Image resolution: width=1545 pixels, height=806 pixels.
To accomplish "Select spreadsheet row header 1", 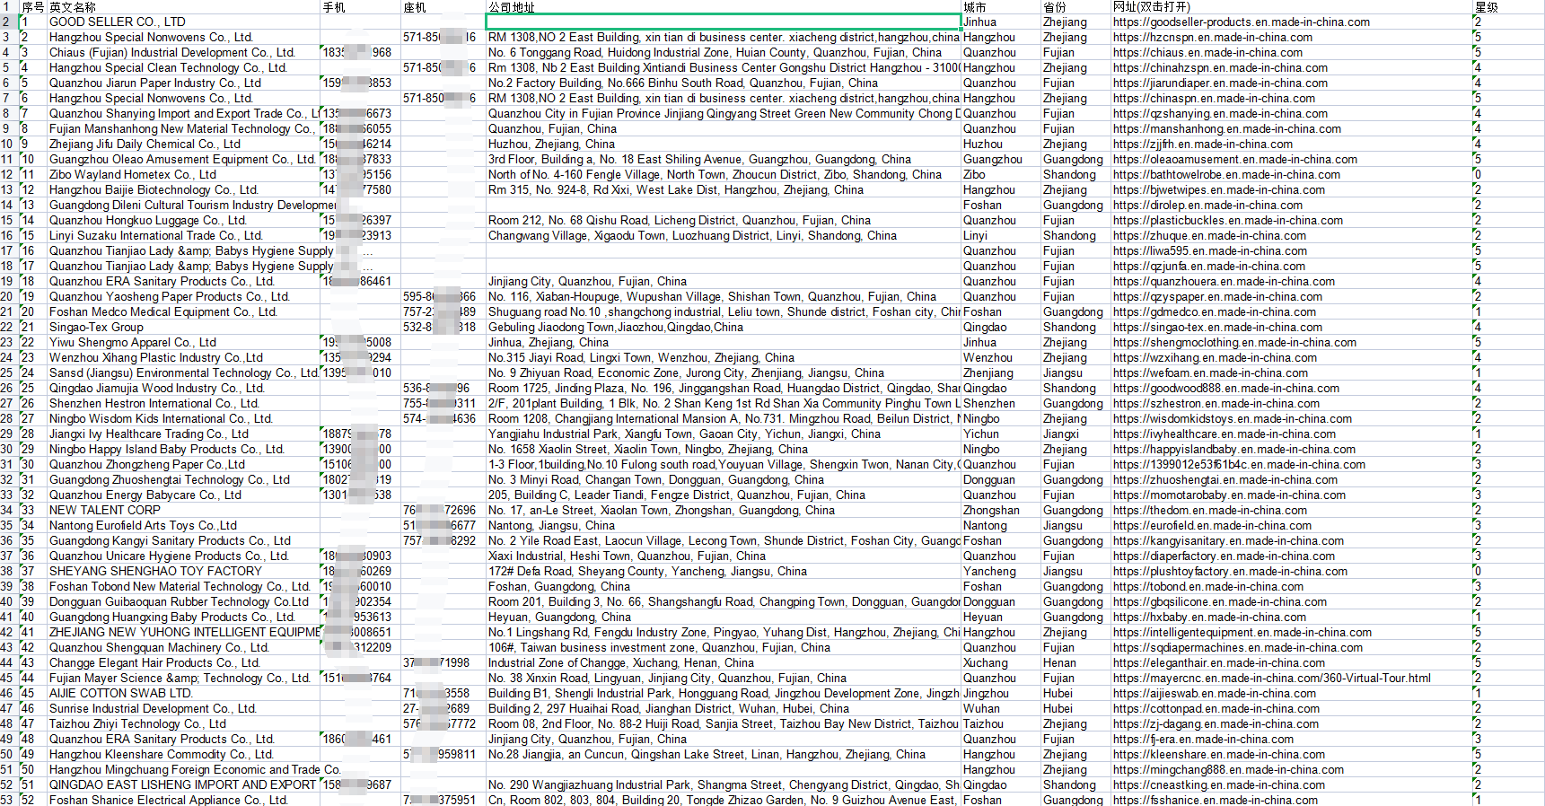I will click(8, 7).
